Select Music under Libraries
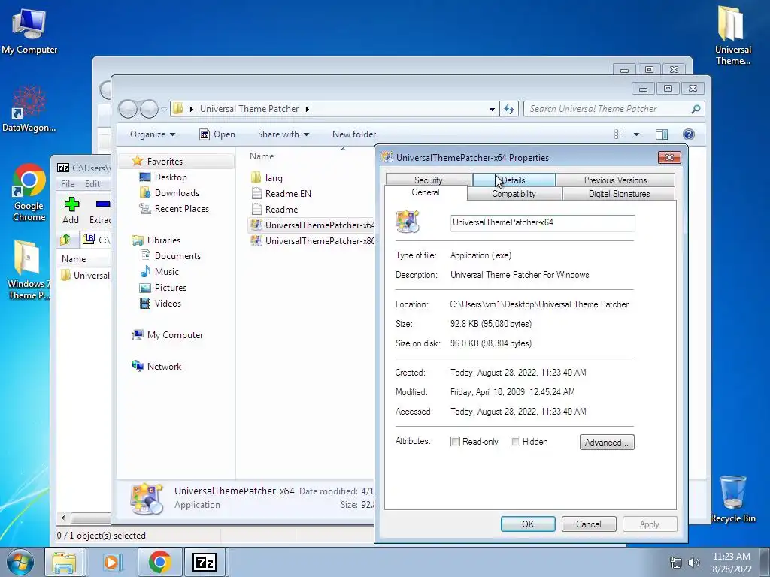Viewport: 770px width, 577px height. pyautogui.click(x=159, y=271)
